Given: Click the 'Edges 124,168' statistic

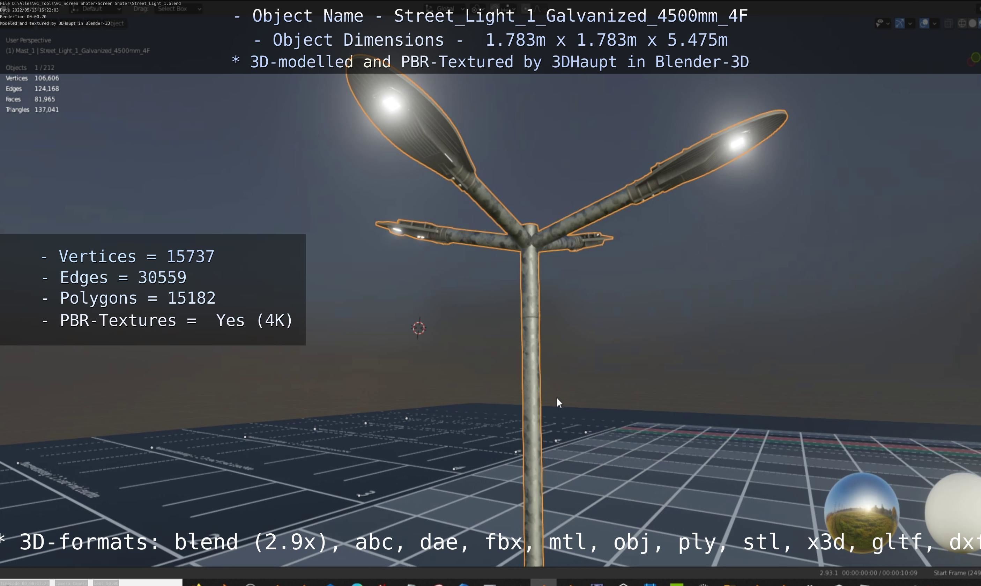Looking at the screenshot, I should [x=32, y=89].
